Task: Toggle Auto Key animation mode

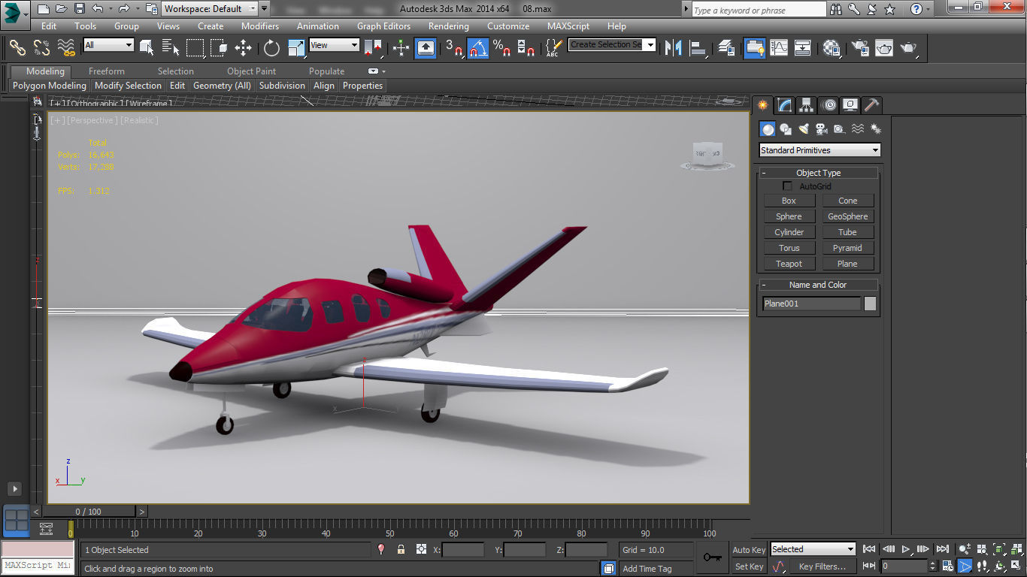Action: (749, 550)
